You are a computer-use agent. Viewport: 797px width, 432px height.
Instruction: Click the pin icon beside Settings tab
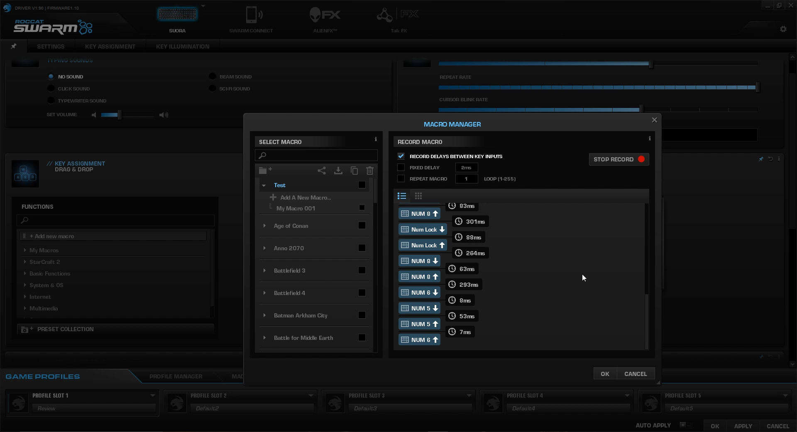(x=14, y=46)
